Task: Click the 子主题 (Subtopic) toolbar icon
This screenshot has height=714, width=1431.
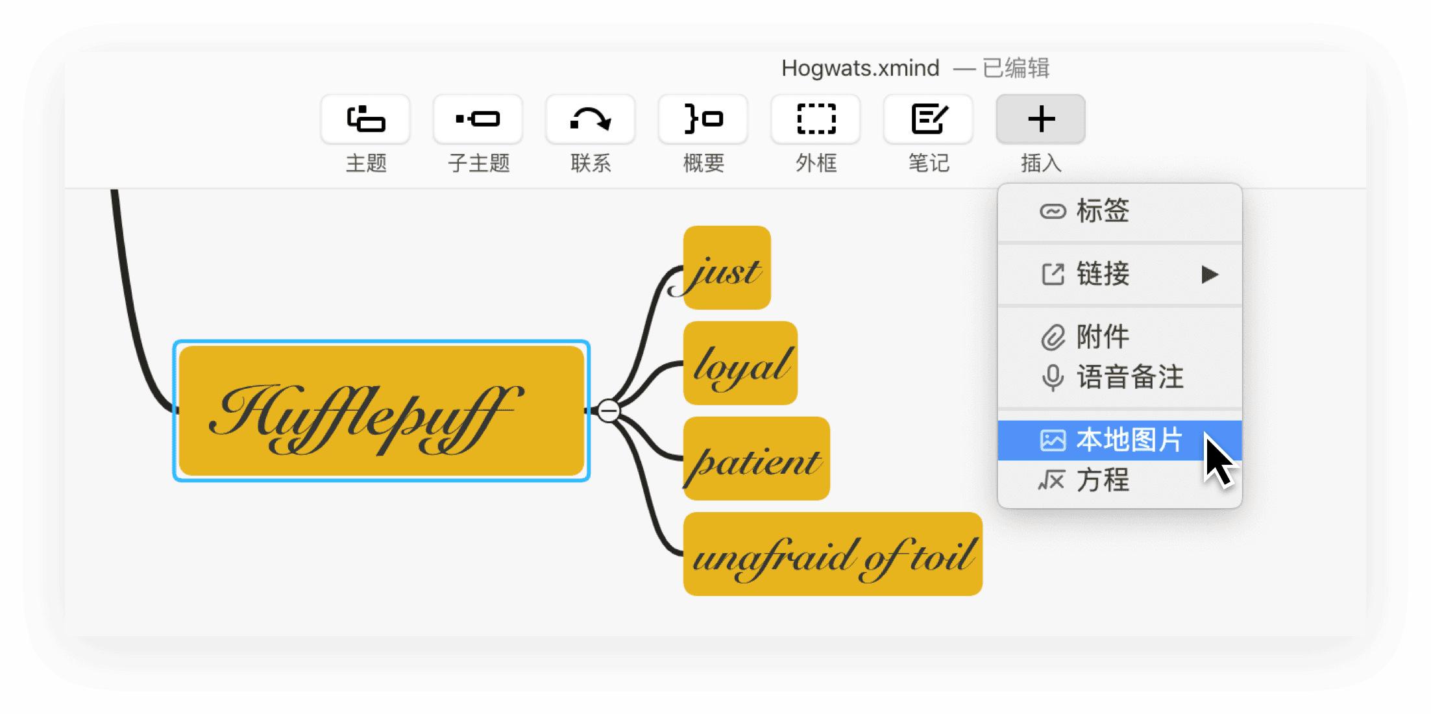Action: coord(478,119)
